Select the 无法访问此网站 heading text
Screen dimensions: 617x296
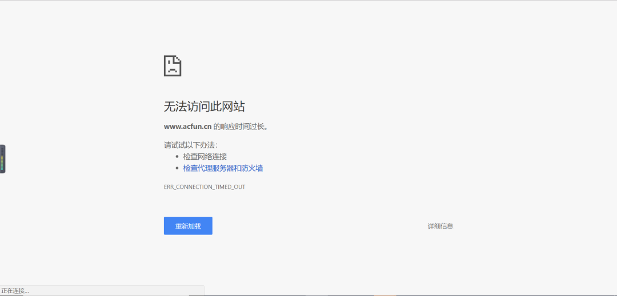tap(204, 107)
